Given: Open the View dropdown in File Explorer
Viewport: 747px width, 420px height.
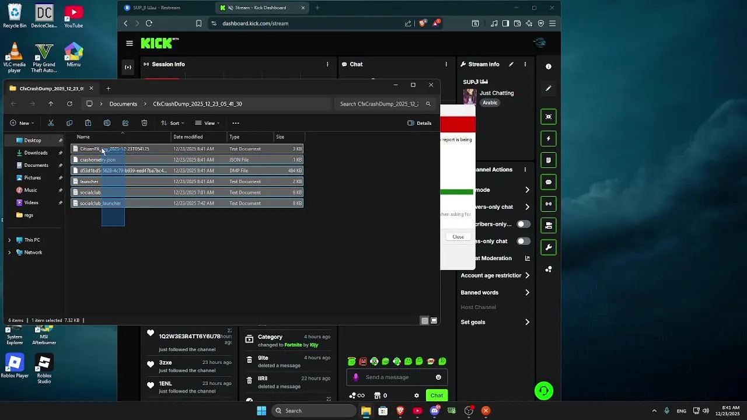Looking at the screenshot, I should click(207, 123).
